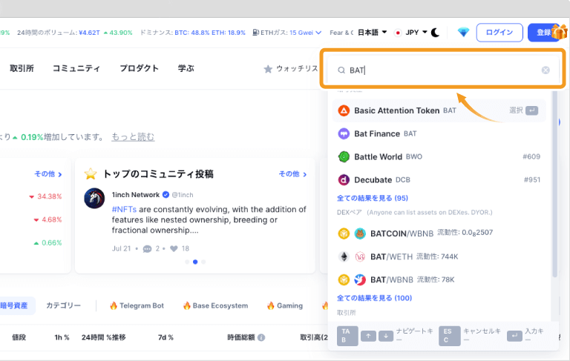
Task: Sort by 値段 column header
Action: click(x=19, y=337)
